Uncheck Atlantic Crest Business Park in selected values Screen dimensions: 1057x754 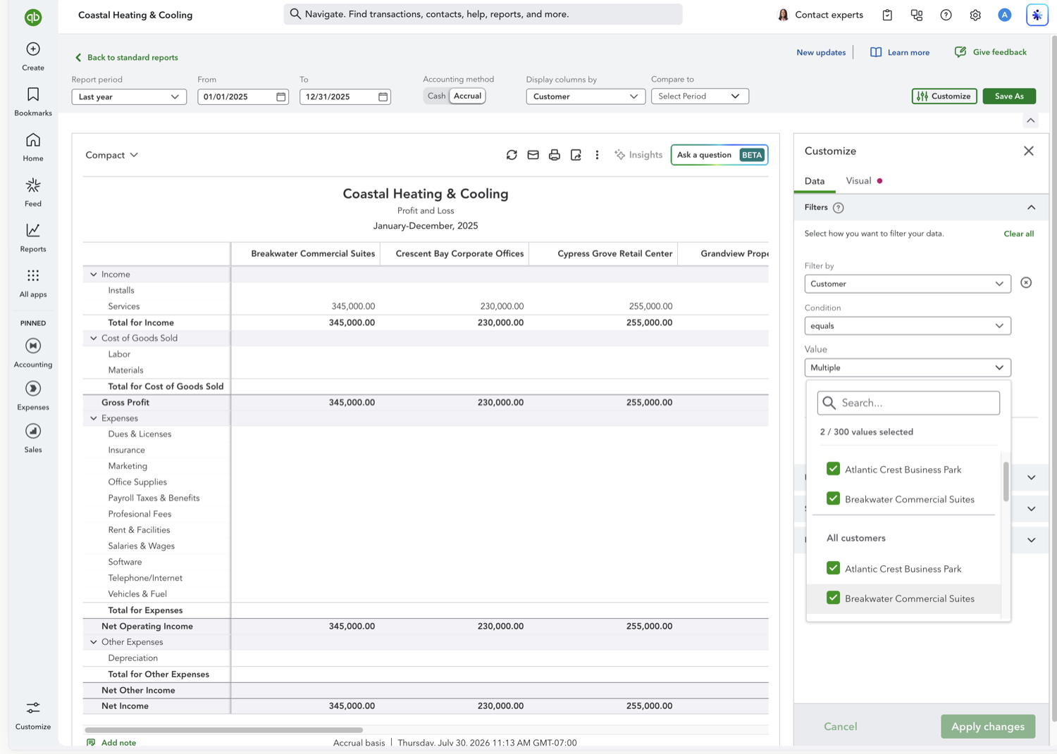coord(833,469)
